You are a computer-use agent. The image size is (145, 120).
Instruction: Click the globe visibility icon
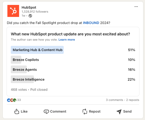pyautogui.click(x=30, y=16)
